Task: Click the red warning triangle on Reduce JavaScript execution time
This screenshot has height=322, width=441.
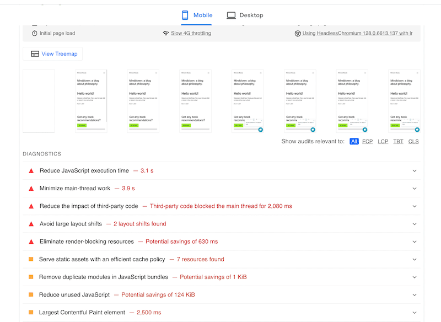Action: click(31, 171)
